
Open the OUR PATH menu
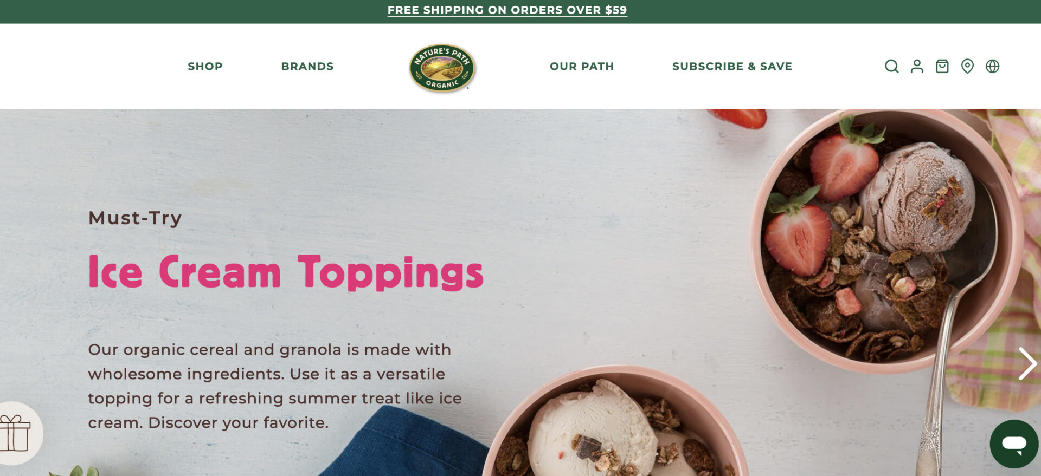point(582,66)
